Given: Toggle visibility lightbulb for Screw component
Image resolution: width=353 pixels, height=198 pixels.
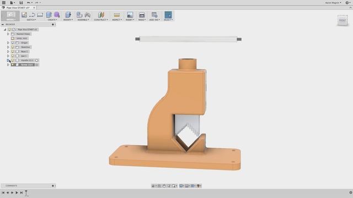Looking at the screenshot, I should point(13,65).
